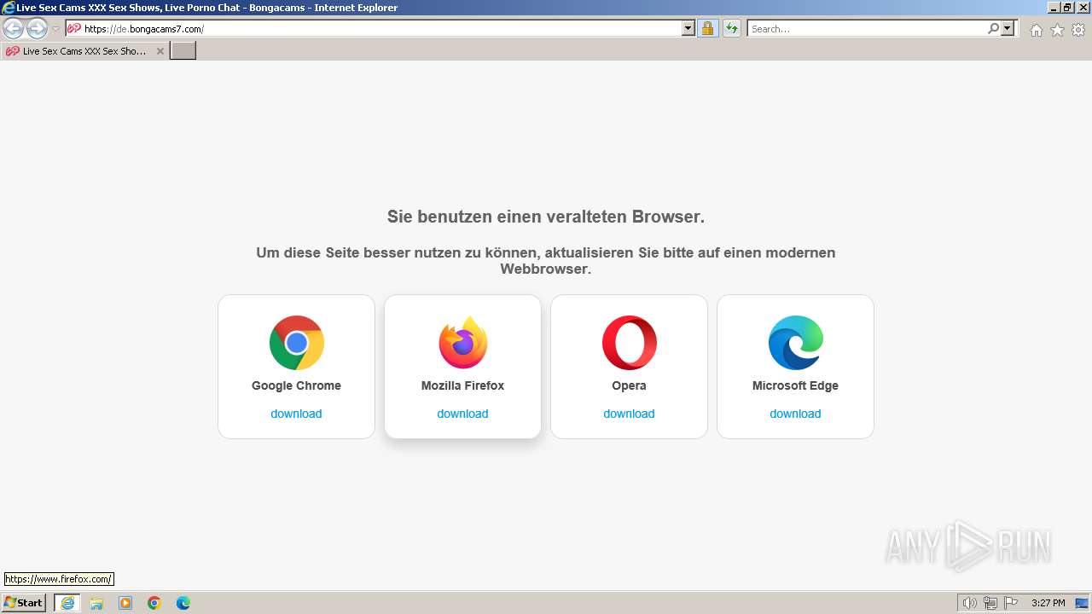This screenshot has height=614, width=1092.
Task: Click the Mozilla Firefox logo icon
Action: pyautogui.click(x=462, y=343)
